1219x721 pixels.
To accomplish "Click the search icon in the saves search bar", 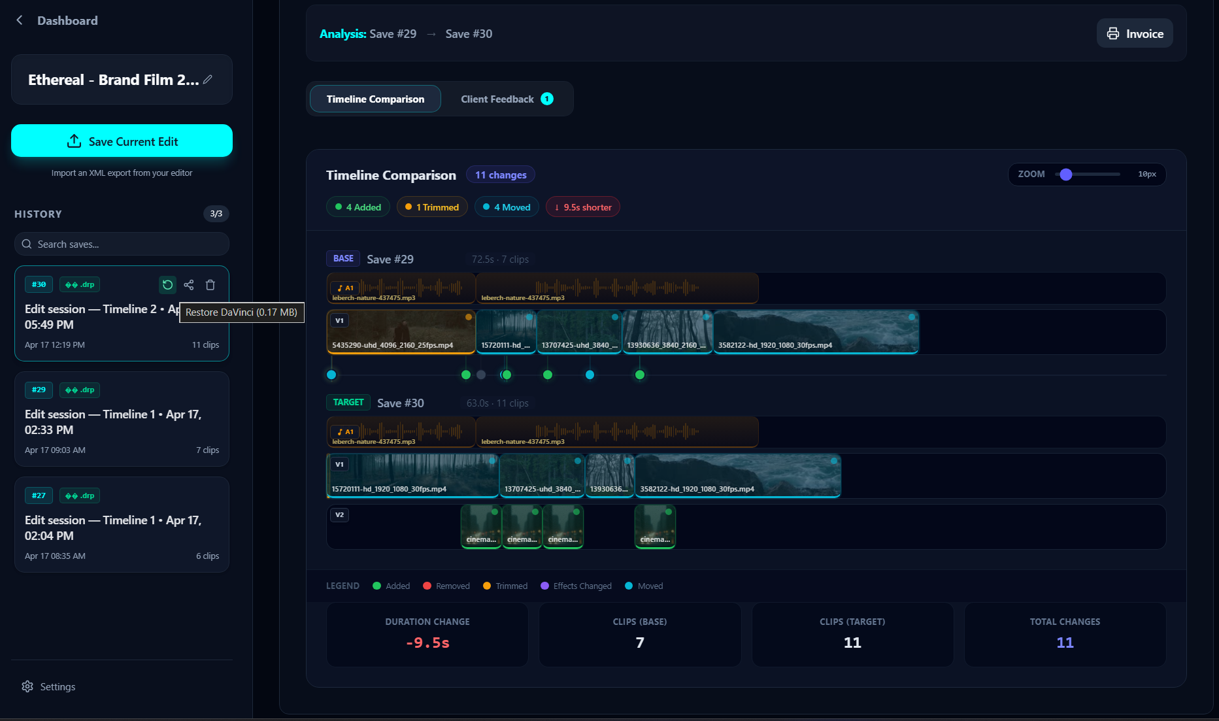I will pos(26,244).
